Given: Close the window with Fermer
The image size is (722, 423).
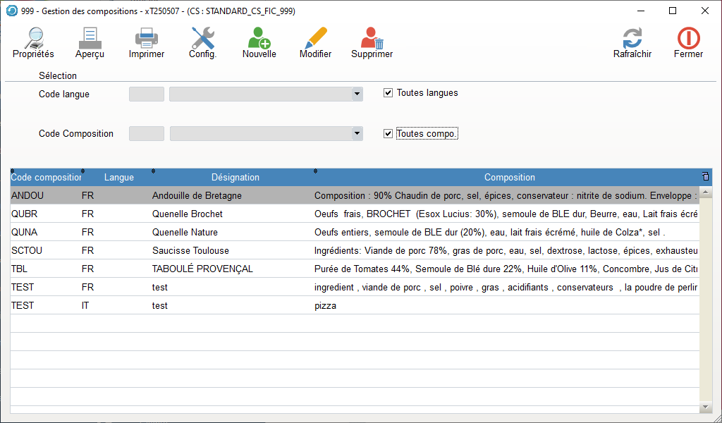Looking at the screenshot, I should coord(687,39).
